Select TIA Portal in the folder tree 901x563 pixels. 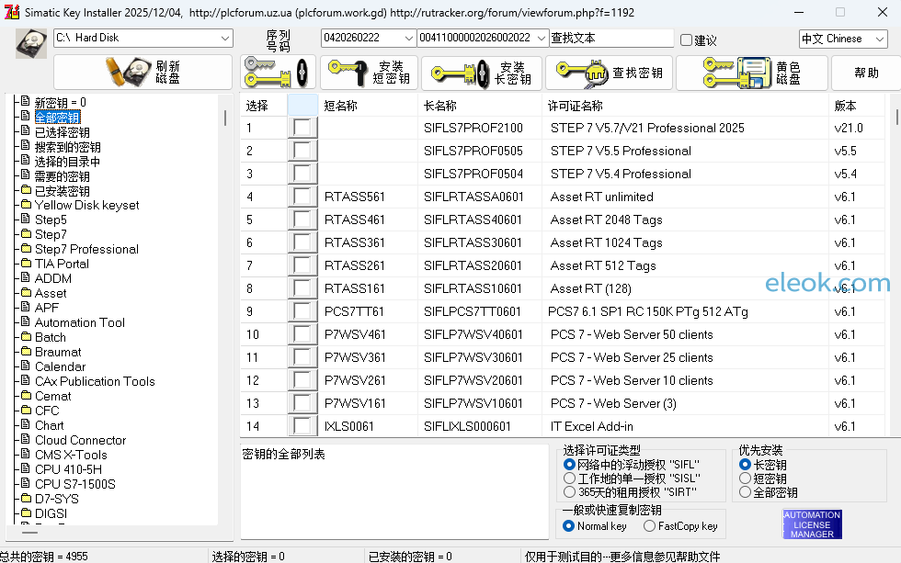click(x=62, y=264)
